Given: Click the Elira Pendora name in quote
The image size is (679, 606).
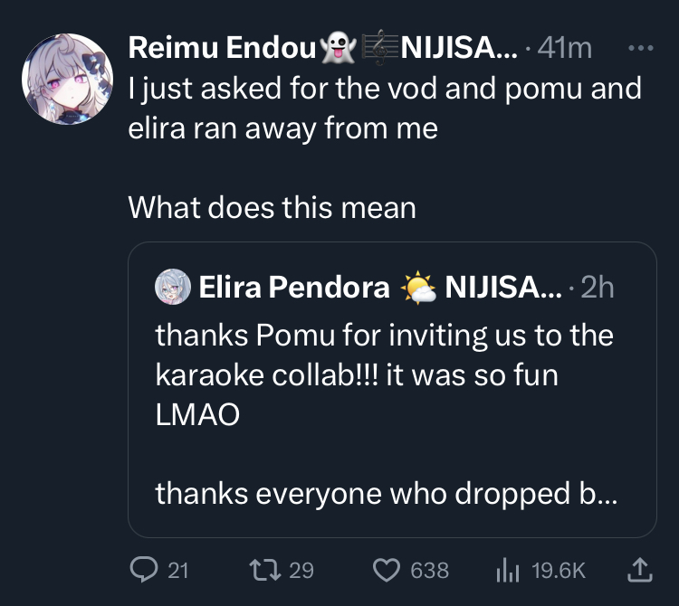Looking at the screenshot, I should pos(293,288).
